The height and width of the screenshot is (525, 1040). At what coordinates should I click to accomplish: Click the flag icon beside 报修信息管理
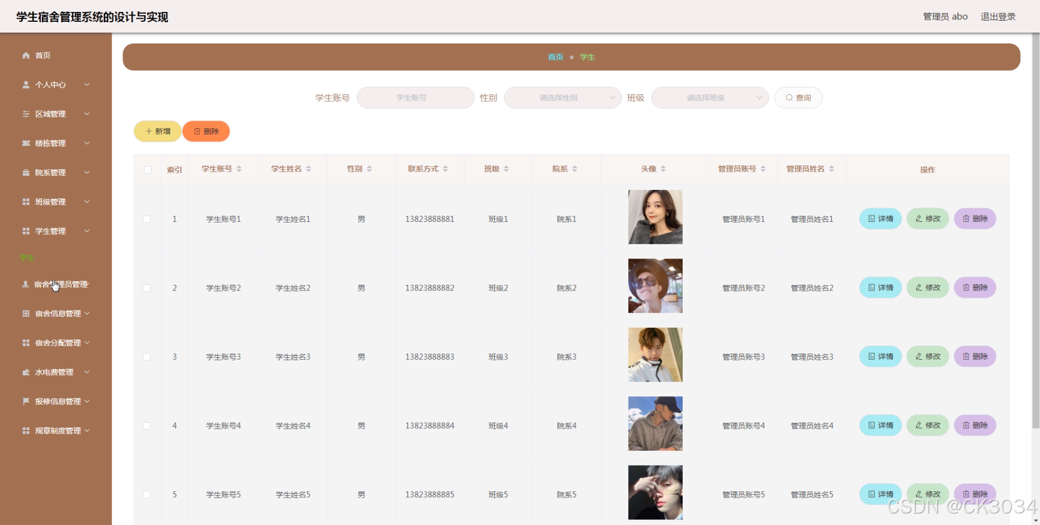[26, 401]
